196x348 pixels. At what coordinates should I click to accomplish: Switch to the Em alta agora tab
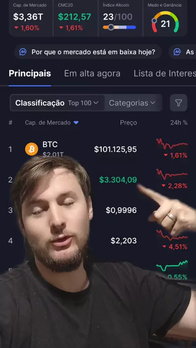tap(92, 73)
